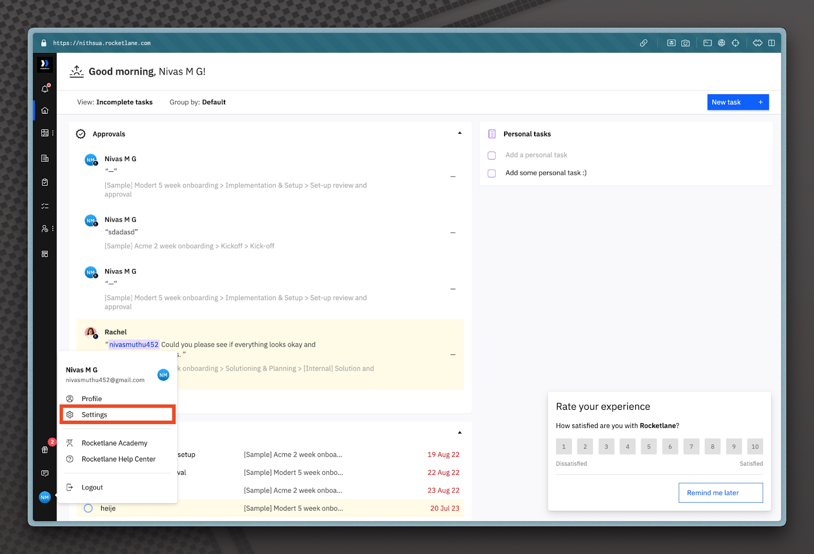Click the '23 Aug 22' due date

click(x=443, y=490)
